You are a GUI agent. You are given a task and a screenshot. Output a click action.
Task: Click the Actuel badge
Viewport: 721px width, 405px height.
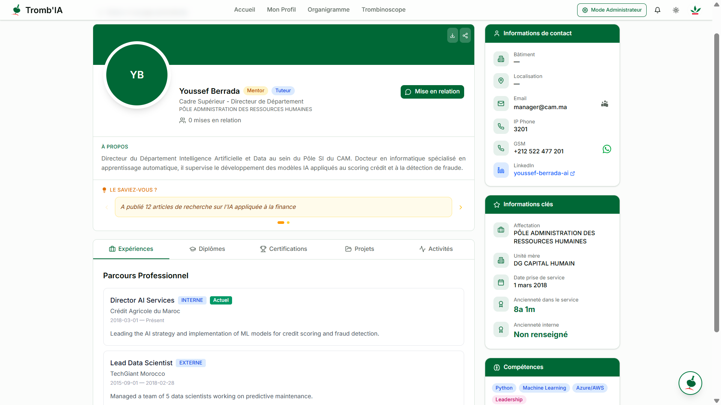(x=221, y=300)
